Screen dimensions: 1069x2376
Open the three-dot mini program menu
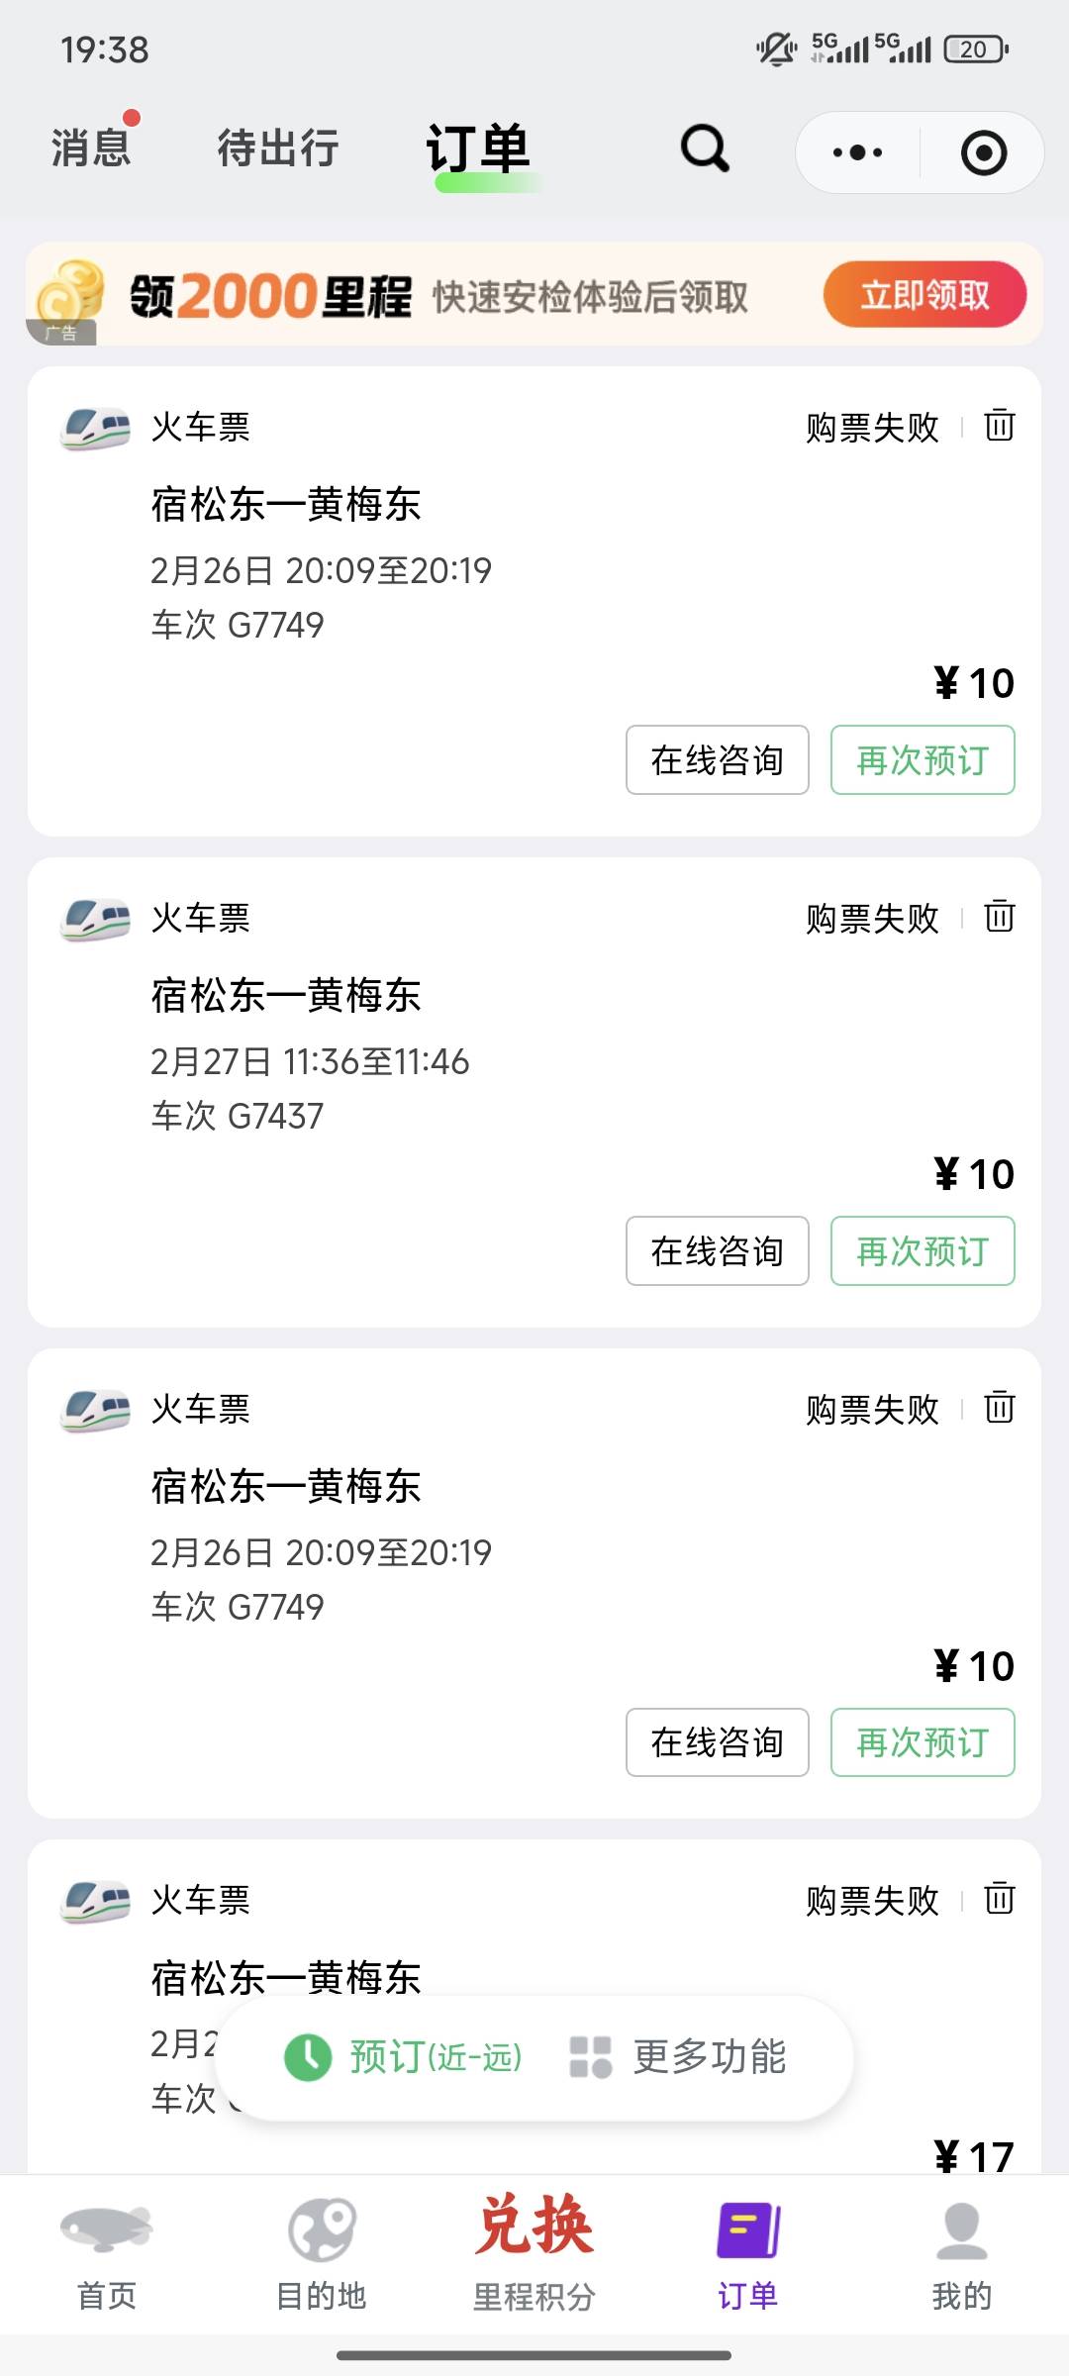click(858, 152)
